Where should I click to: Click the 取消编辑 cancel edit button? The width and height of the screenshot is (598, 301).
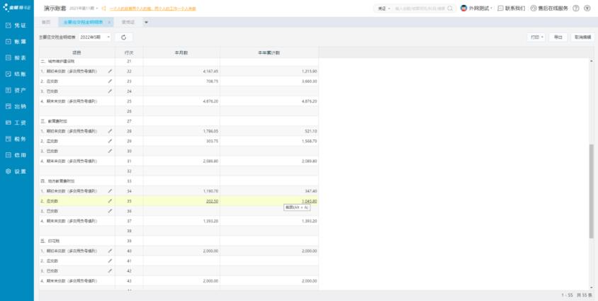coord(582,38)
